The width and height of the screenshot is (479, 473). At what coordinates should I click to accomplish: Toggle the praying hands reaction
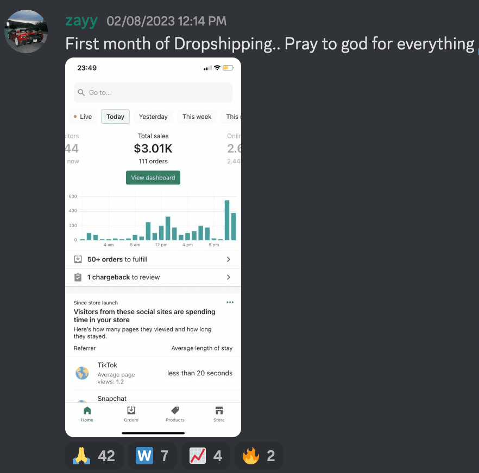(x=94, y=456)
